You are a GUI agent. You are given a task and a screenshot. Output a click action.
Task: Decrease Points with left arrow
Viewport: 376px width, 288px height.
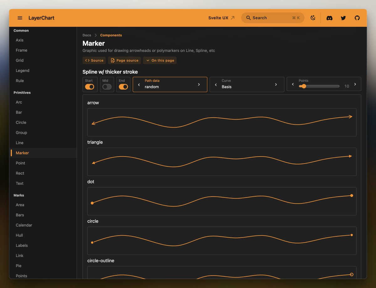coord(293,84)
